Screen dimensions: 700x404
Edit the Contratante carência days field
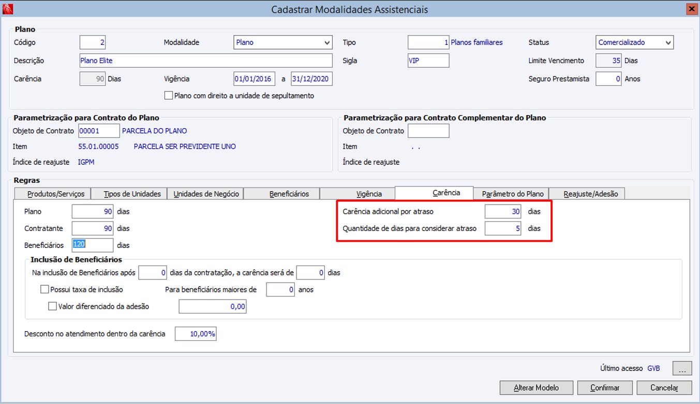93,228
